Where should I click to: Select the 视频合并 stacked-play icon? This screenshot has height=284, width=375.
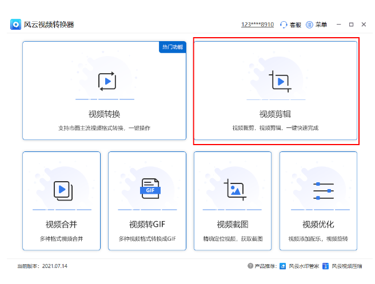[x=63, y=191]
